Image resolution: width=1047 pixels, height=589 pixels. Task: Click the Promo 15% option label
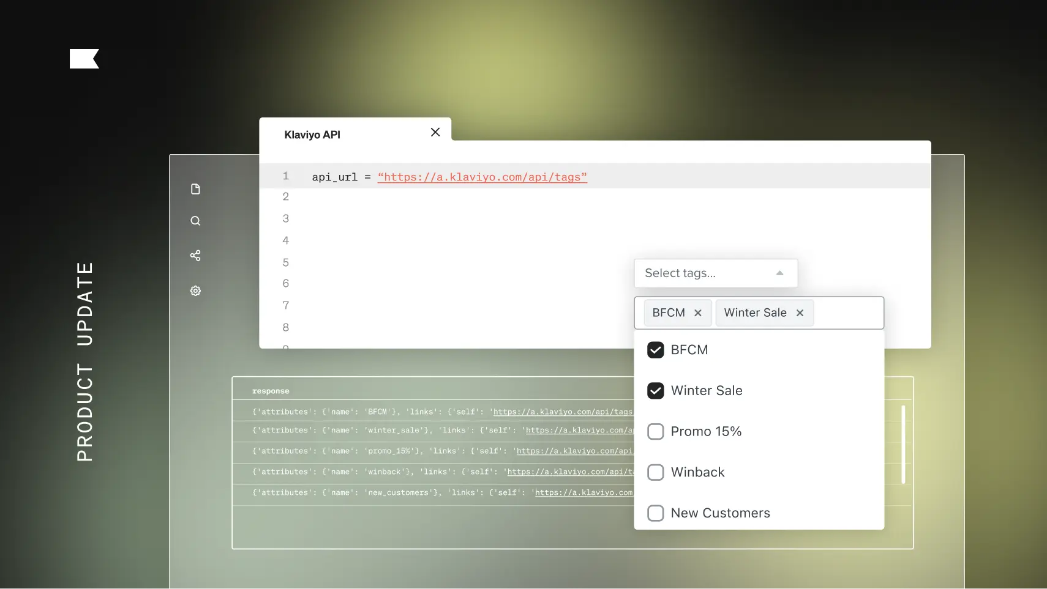[706, 431]
